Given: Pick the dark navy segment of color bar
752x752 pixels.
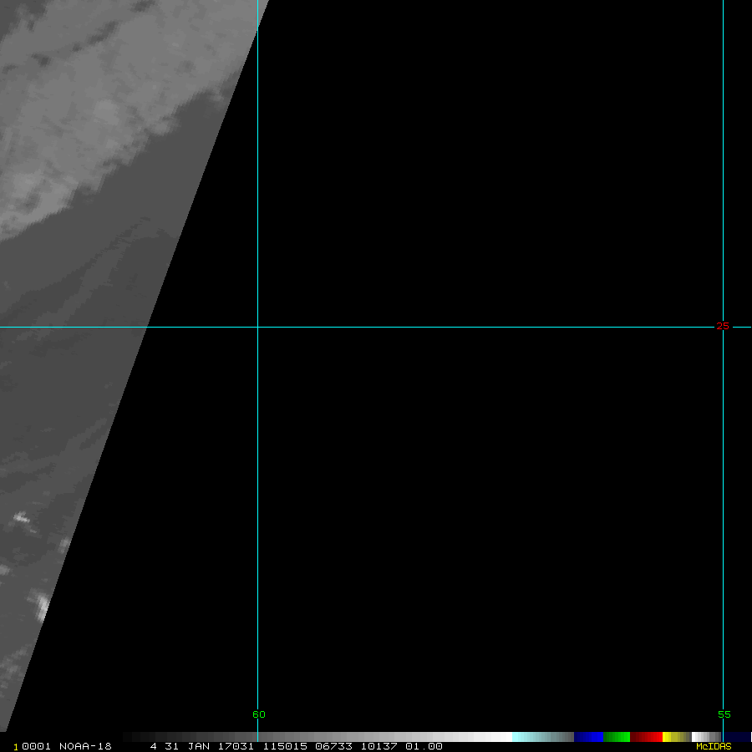Looking at the screenshot, I should 736,737.
